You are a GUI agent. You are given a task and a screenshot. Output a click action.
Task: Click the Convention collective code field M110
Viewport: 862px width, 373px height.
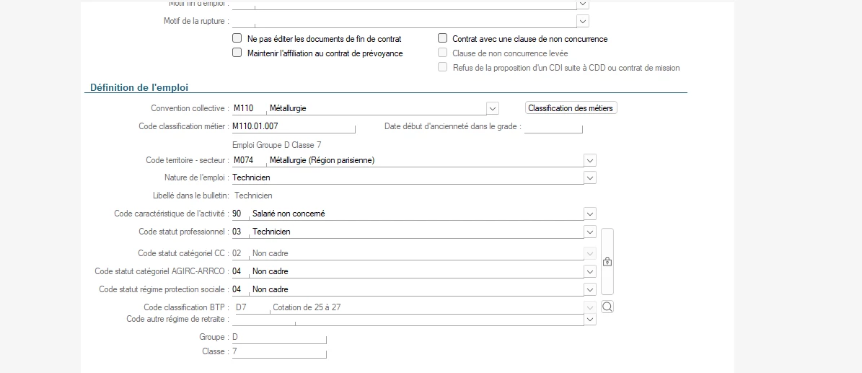(245, 108)
